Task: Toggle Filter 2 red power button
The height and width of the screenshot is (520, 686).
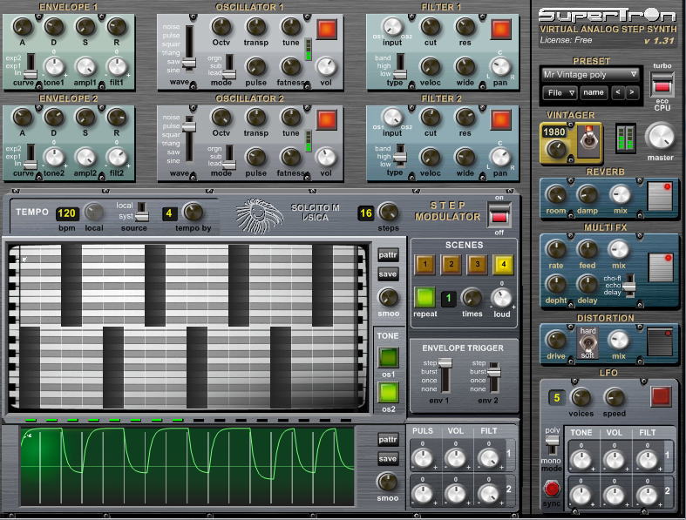Action: point(501,120)
